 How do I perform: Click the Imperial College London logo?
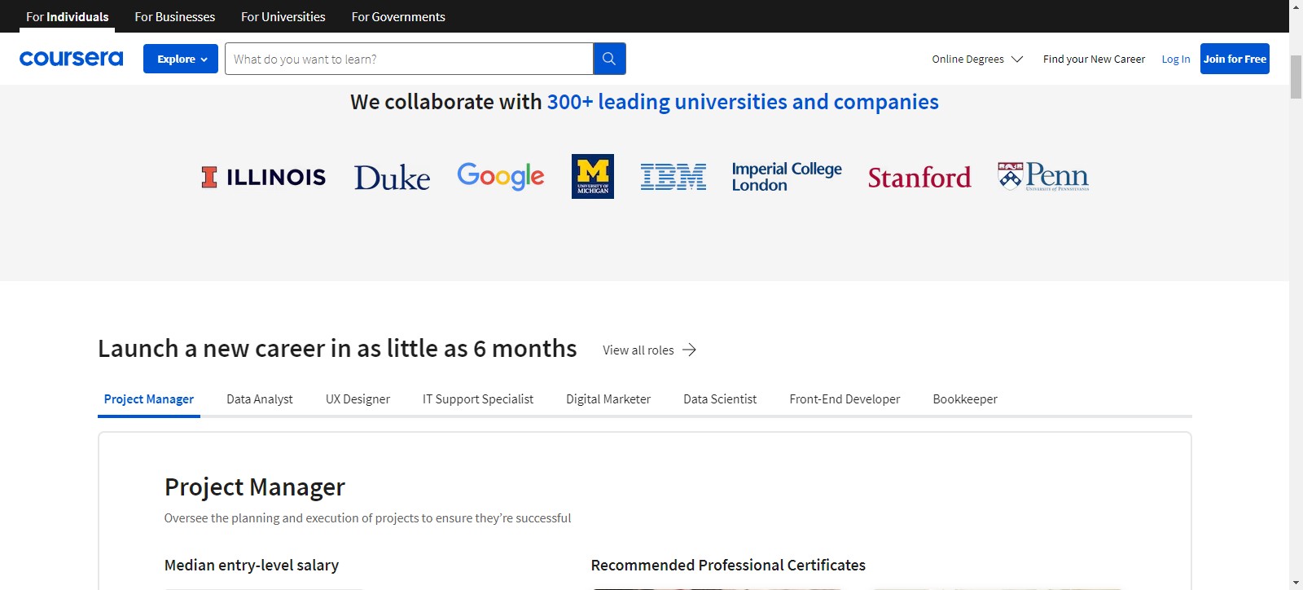[x=786, y=177]
